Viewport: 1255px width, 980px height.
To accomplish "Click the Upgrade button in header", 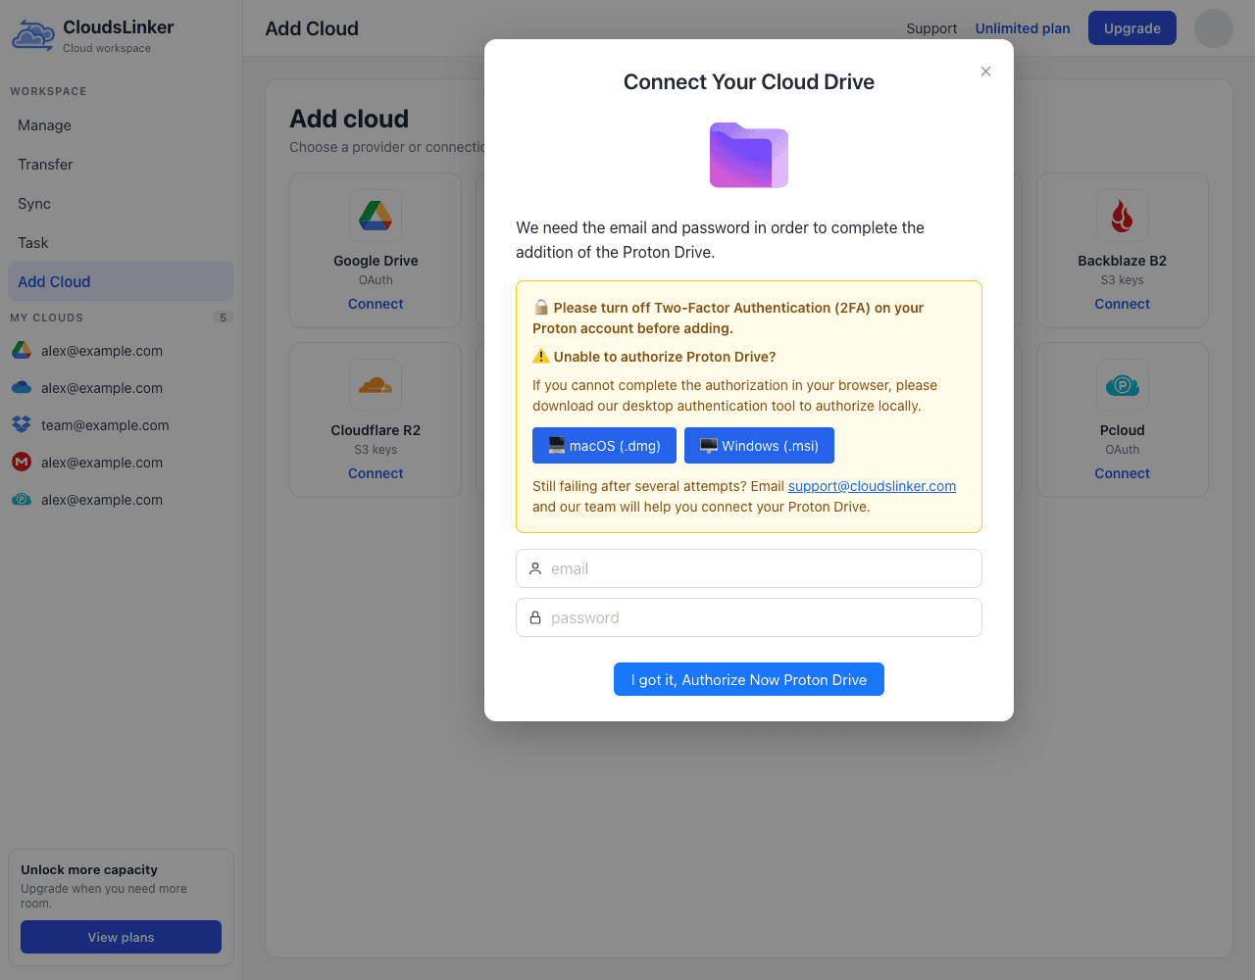I will (x=1132, y=28).
